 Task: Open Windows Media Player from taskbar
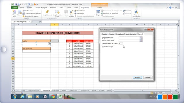37,97
